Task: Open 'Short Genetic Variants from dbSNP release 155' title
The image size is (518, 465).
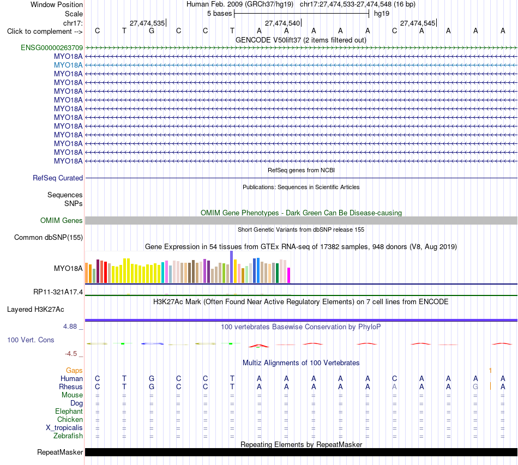Action: 301,230
